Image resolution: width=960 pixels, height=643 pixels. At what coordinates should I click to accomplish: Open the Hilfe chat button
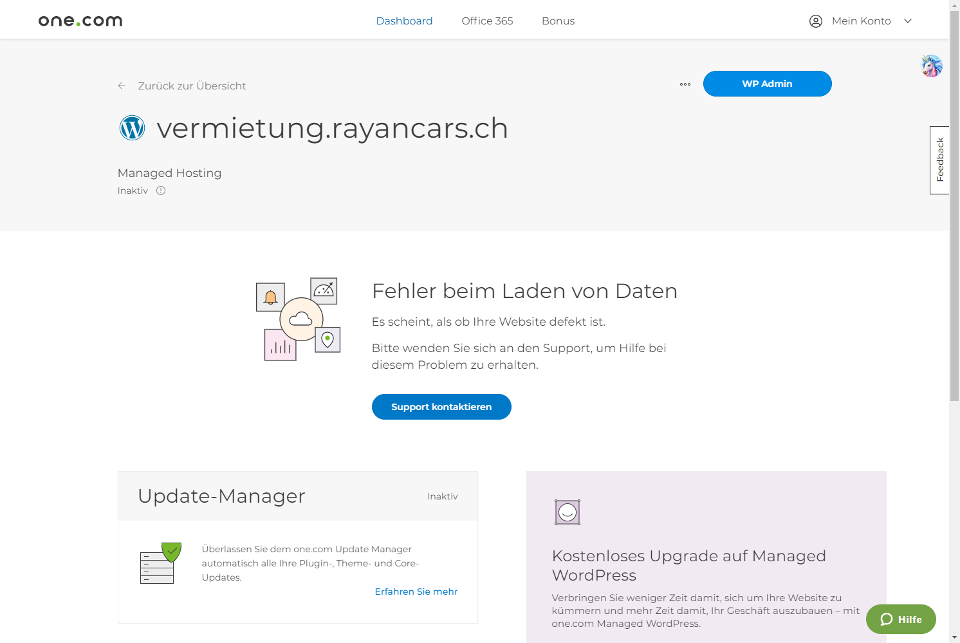click(x=901, y=619)
